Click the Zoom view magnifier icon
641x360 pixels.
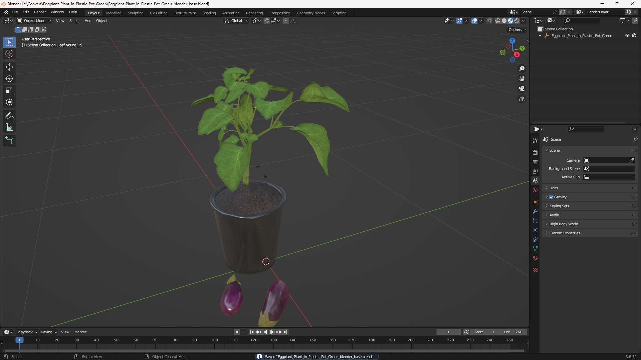(x=522, y=69)
